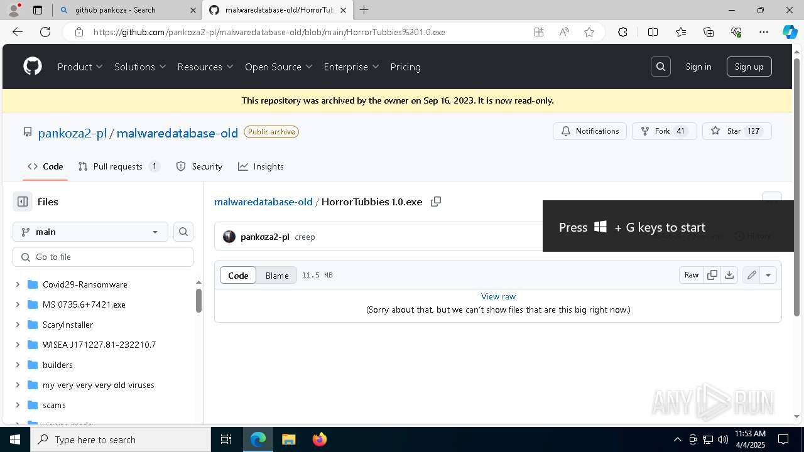Switch to Code view toggle
This screenshot has width=804, height=452.
238,275
